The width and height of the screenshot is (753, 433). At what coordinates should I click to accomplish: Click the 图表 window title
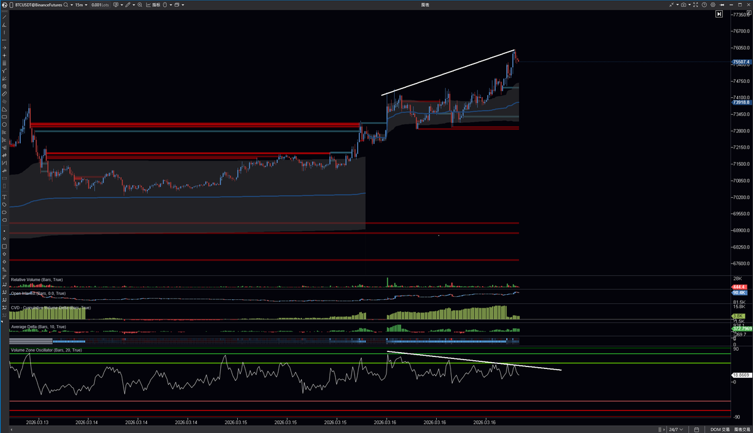425,4
